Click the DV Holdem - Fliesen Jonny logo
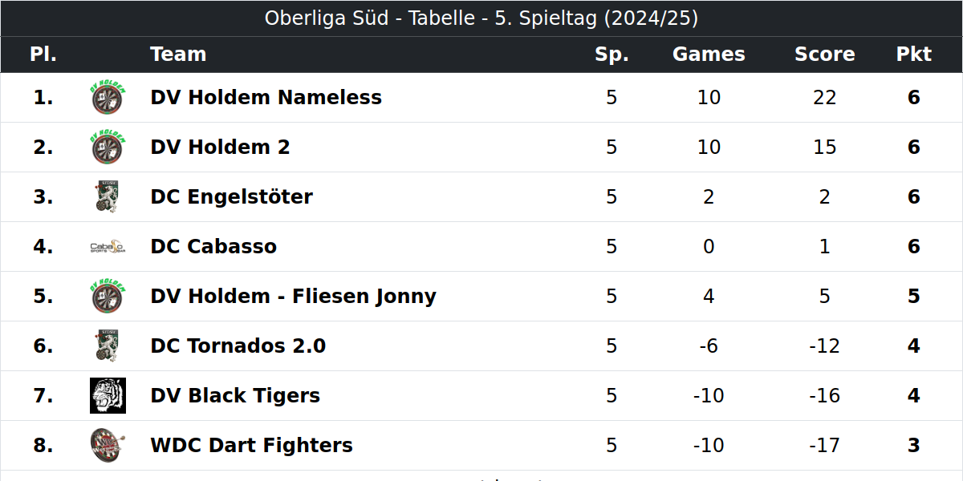 coord(108,297)
